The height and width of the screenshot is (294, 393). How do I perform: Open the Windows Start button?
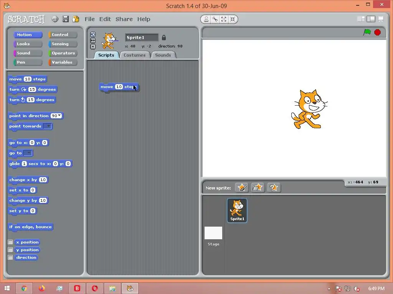click(x=7, y=288)
